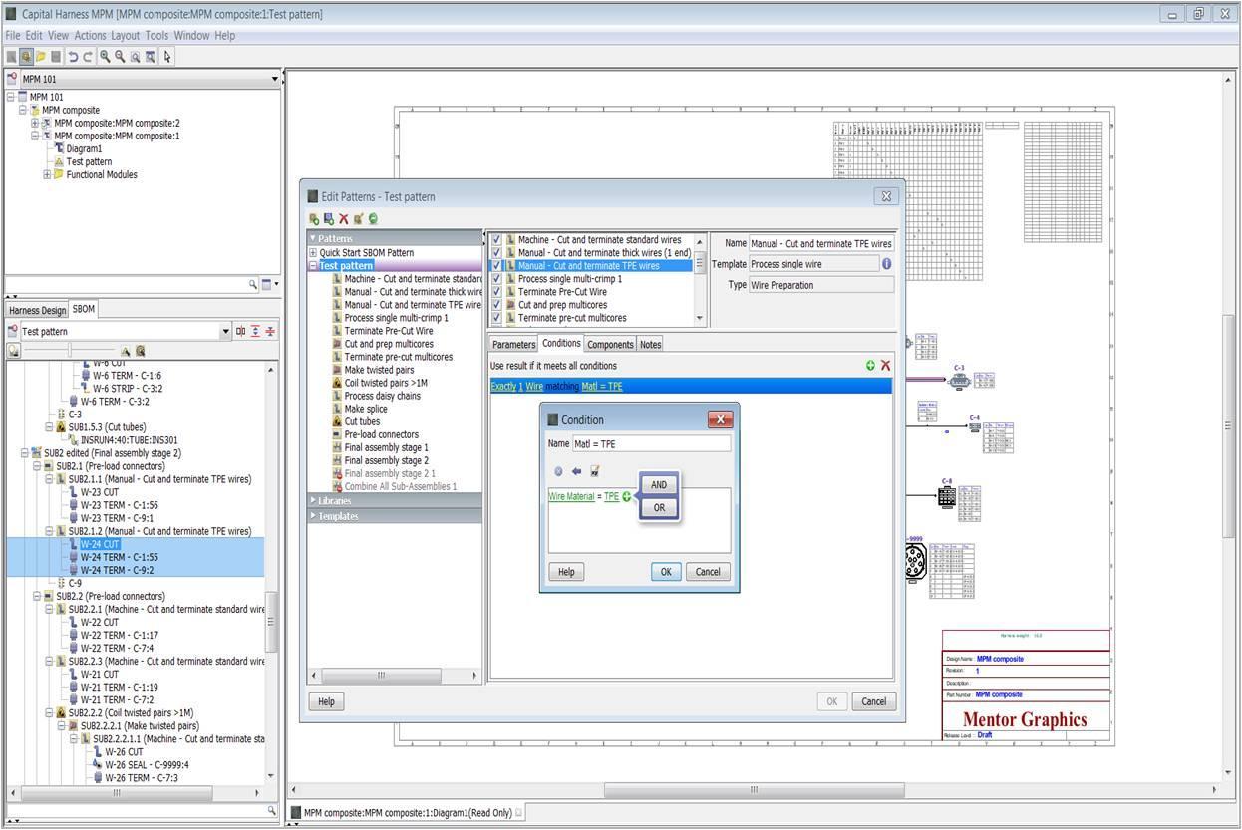Click the undo arrow in main toolbar
Screen dimensions: 1242x830
tap(73, 57)
